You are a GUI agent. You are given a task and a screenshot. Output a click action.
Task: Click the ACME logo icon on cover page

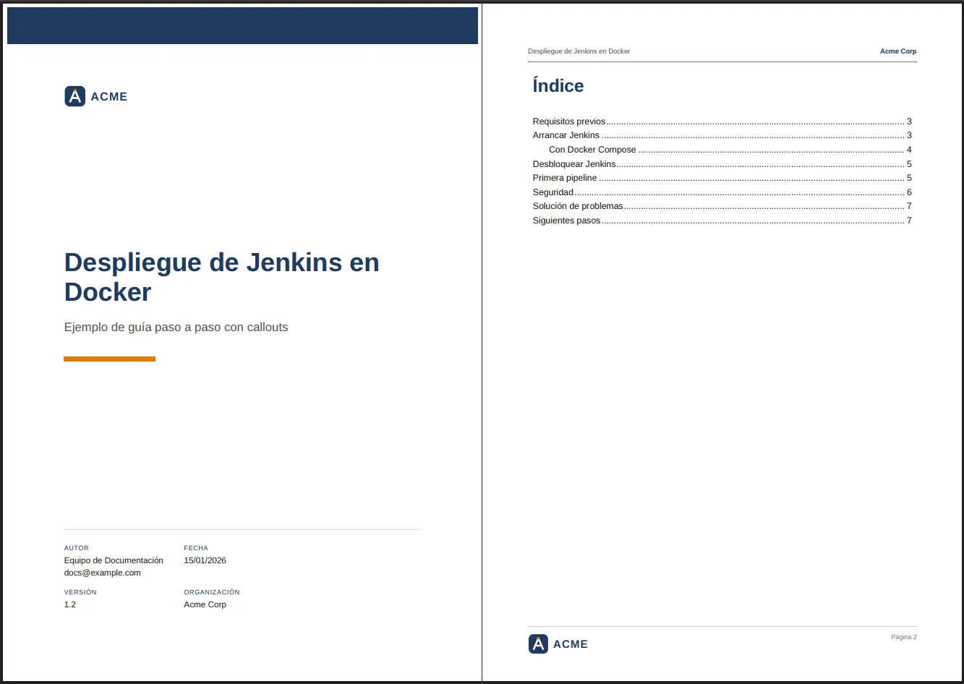(x=75, y=96)
